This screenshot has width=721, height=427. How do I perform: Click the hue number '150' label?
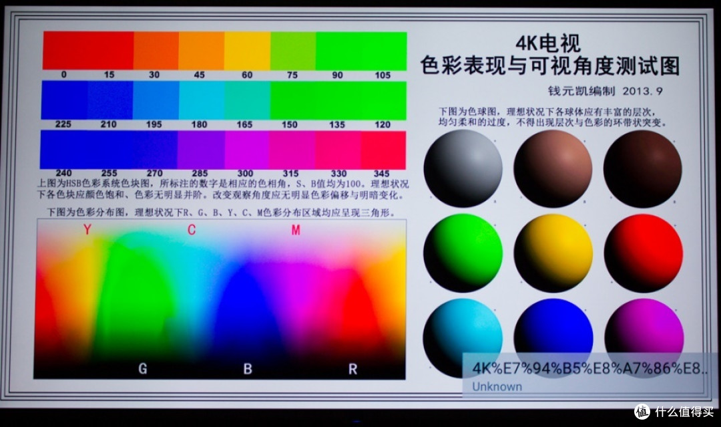(x=290, y=124)
